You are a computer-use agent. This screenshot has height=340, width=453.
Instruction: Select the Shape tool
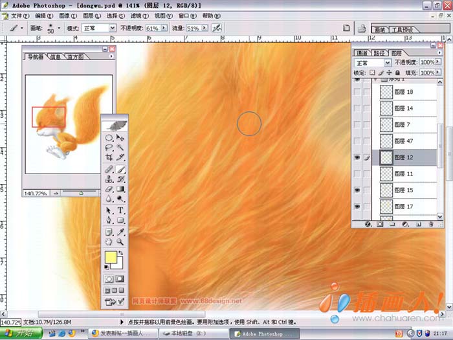click(x=120, y=220)
